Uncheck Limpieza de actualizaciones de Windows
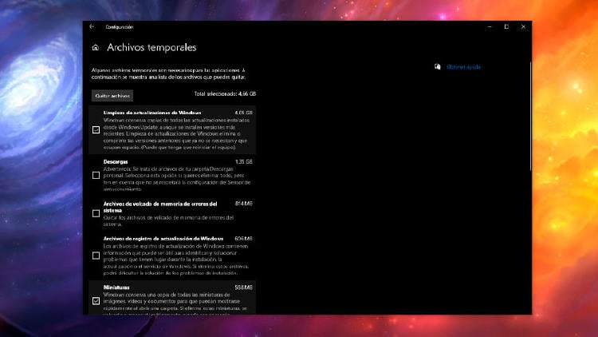 (x=96, y=130)
